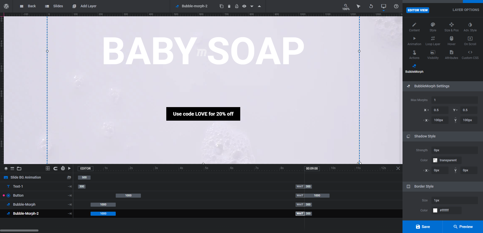
Task: Select the Slide BG Animation row
Action: [x=36, y=177]
